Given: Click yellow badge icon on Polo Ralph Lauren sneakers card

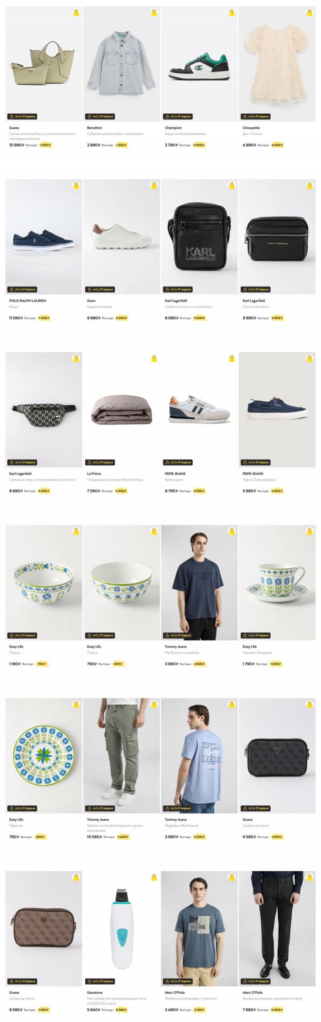Looking at the screenshot, I should point(76,185).
